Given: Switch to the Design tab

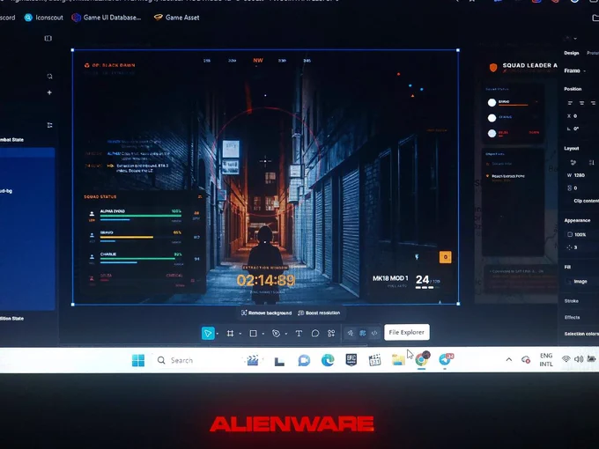Looking at the screenshot, I should [572, 53].
